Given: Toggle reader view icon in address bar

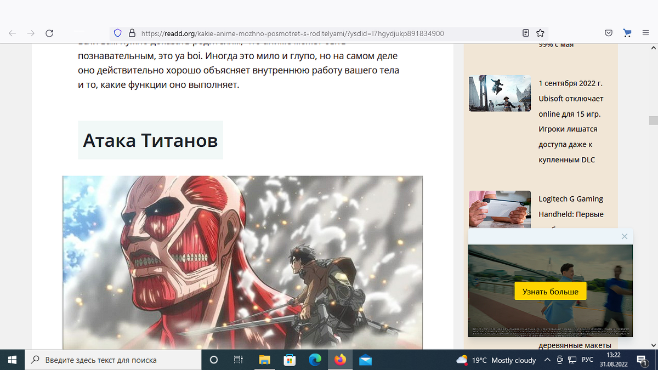Looking at the screenshot, I should click(526, 33).
